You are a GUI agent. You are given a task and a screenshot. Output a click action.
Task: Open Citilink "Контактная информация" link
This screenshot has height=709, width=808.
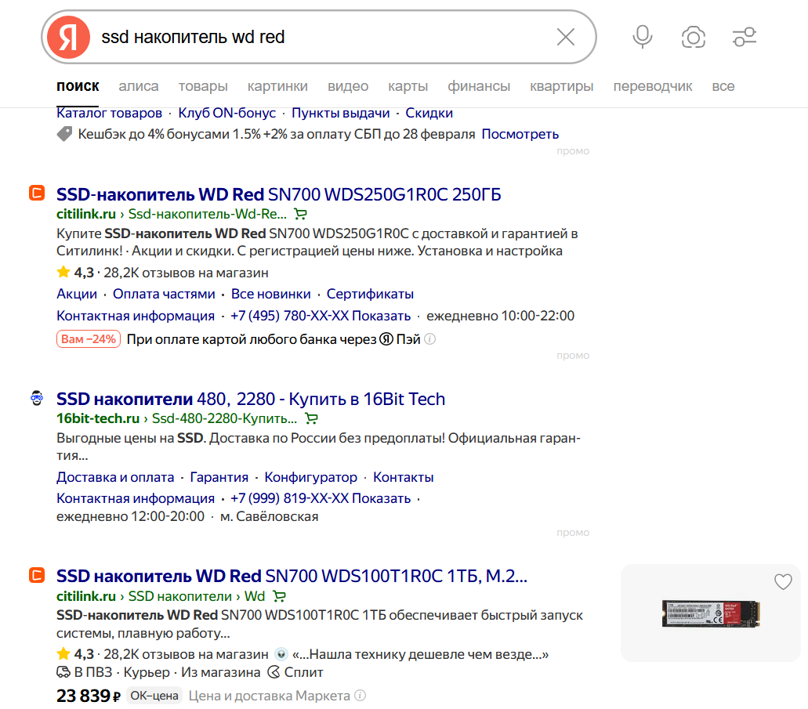pyautogui.click(x=136, y=316)
